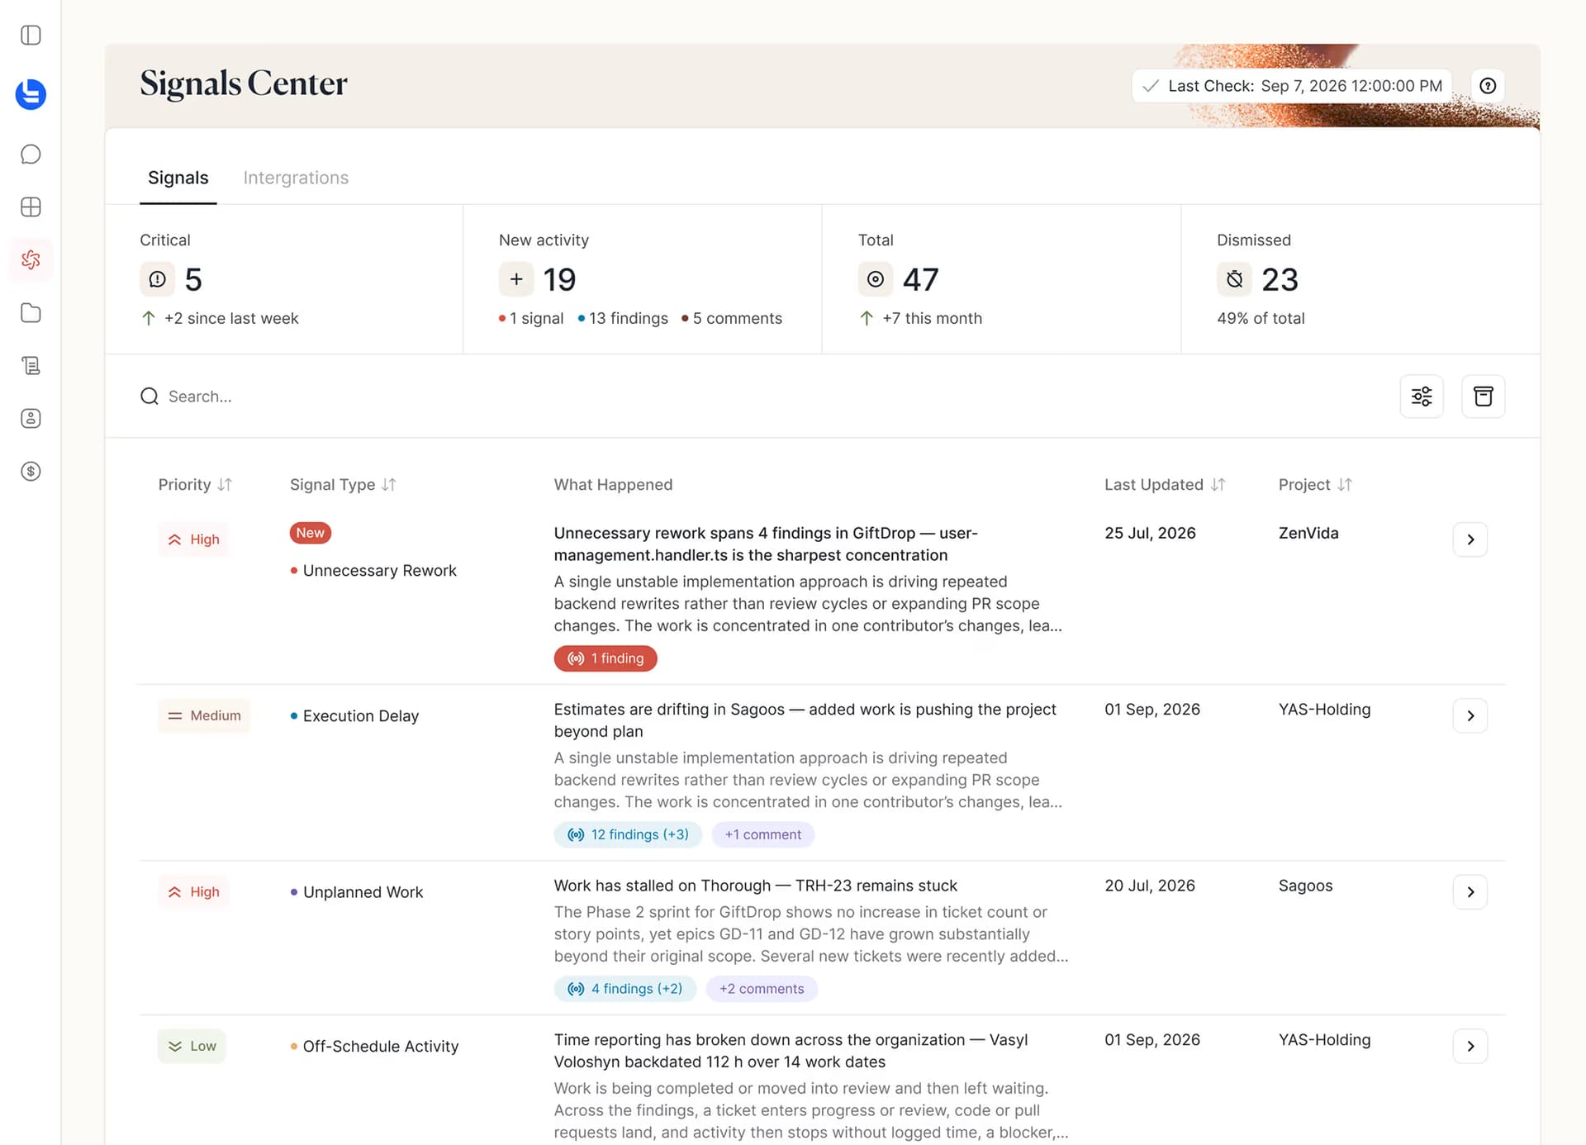Screen dimensions: 1586x1145
Task: Click the +2 comments badge
Action: (762, 989)
